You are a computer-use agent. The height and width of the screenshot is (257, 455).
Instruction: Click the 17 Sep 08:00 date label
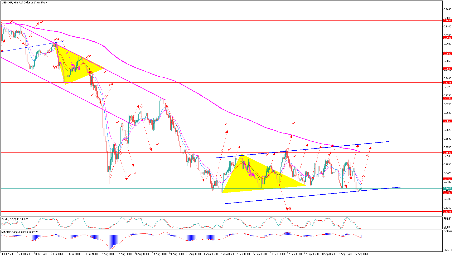(x=311, y=254)
